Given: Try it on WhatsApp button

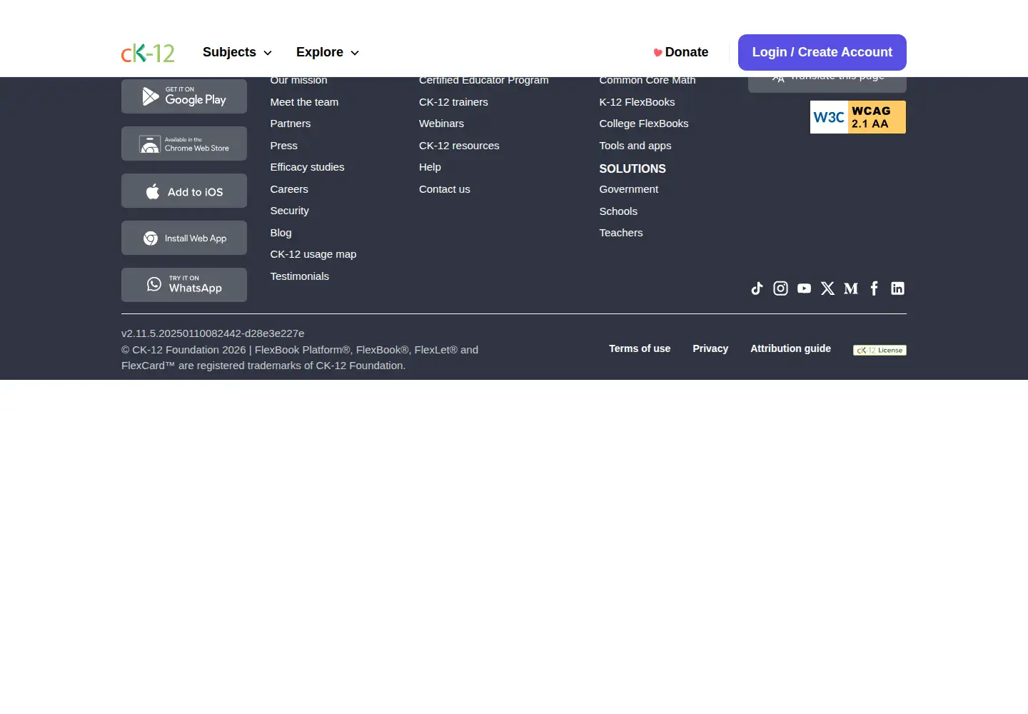Looking at the screenshot, I should click(x=184, y=285).
